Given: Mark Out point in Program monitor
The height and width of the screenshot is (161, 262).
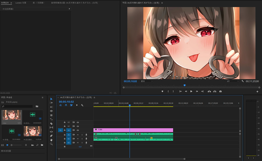Looking at the screenshot, I should [x=173, y=91].
